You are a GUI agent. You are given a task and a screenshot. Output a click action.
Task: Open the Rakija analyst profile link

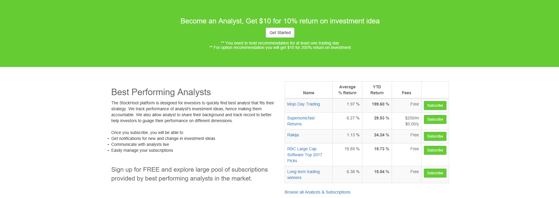293,135
